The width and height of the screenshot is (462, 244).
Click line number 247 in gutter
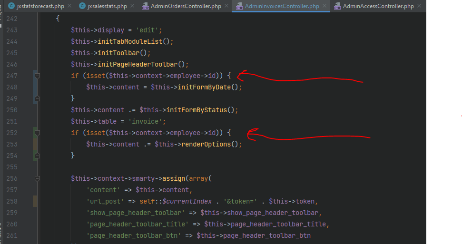[x=12, y=76]
